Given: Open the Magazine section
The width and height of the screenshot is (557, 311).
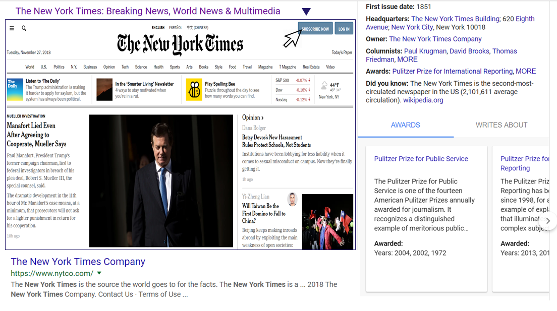Looking at the screenshot, I should 265,67.
